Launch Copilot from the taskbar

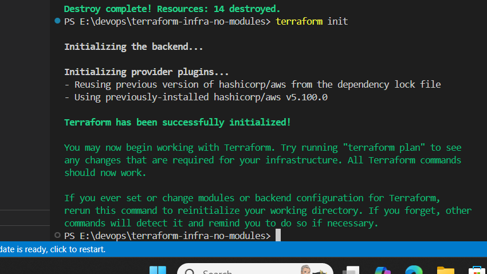pyautogui.click(x=382, y=271)
